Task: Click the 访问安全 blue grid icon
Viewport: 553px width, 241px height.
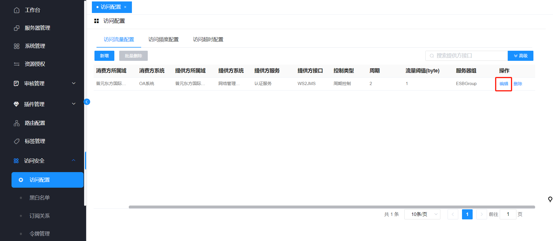Action: (16, 161)
